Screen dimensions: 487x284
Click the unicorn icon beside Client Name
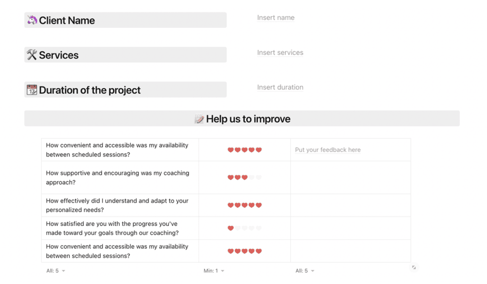[x=32, y=20]
